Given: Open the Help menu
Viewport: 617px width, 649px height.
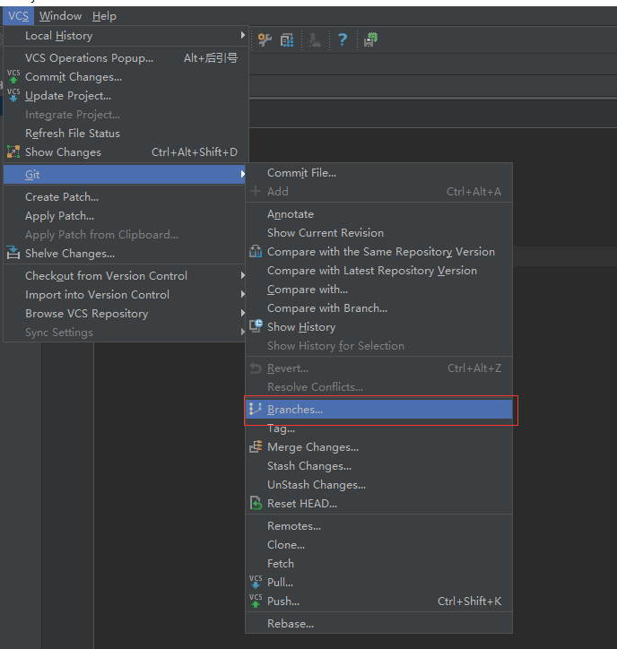Looking at the screenshot, I should tap(104, 16).
